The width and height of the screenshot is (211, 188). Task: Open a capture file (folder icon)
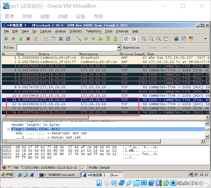pyautogui.click(x=46, y=39)
